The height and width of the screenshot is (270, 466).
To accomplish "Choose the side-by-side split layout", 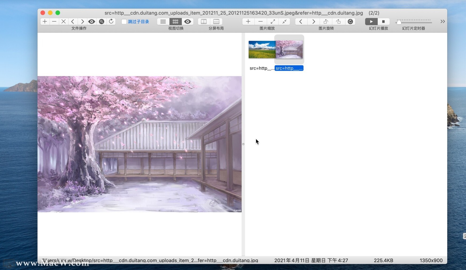I will [x=204, y=22].
